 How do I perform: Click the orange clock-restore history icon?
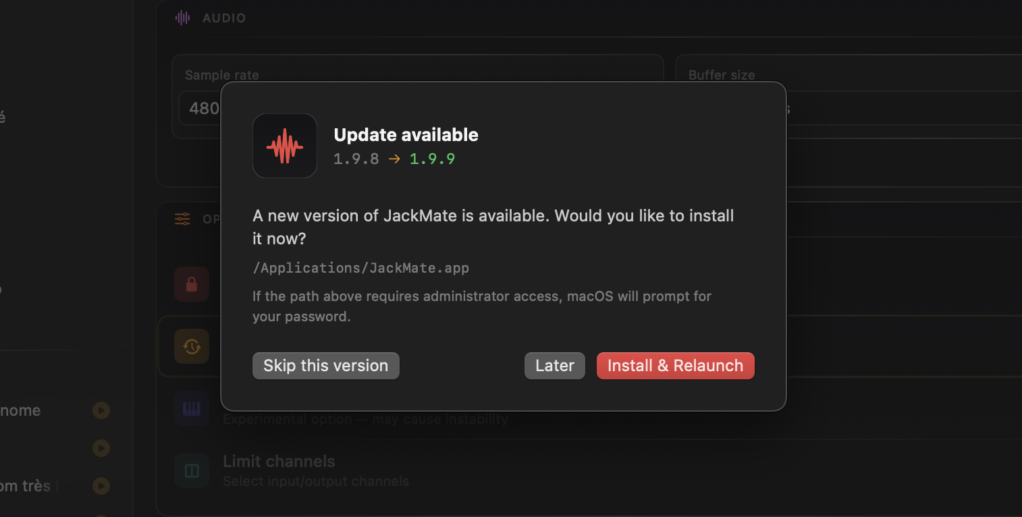point(192,346)
